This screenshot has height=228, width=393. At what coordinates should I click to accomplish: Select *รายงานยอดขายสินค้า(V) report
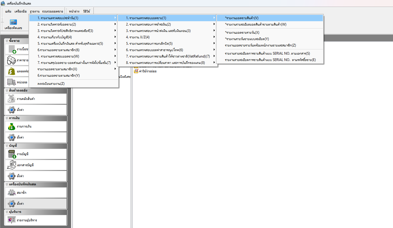pos(242,18)
